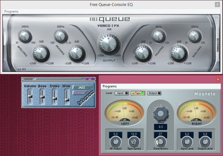Image resolution: width=223 pixels, height=156 pixels.
Task: Adjust the low shelving gain knob
Action: [41, 53]
